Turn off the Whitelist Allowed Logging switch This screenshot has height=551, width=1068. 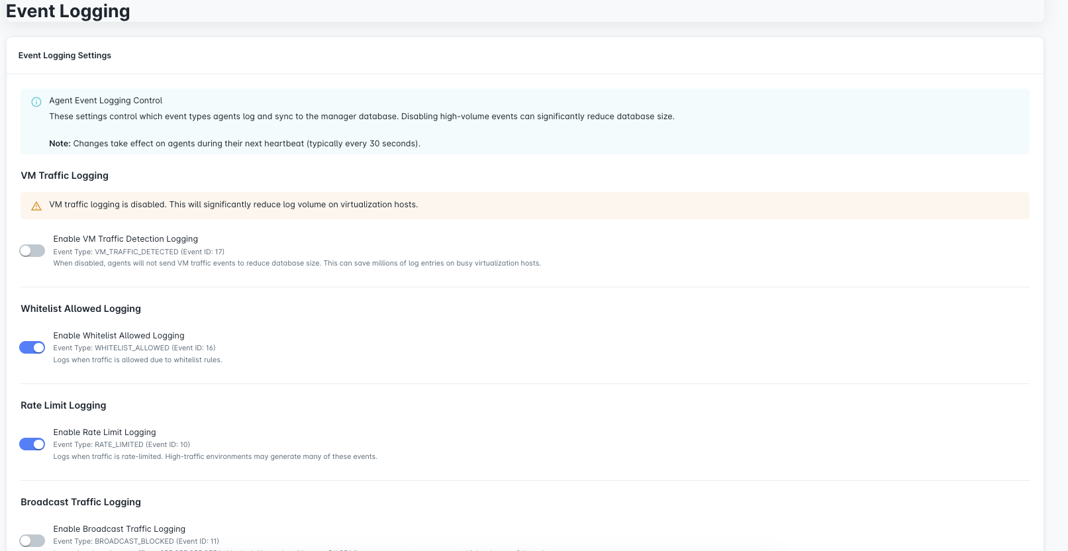pos(32,348)
